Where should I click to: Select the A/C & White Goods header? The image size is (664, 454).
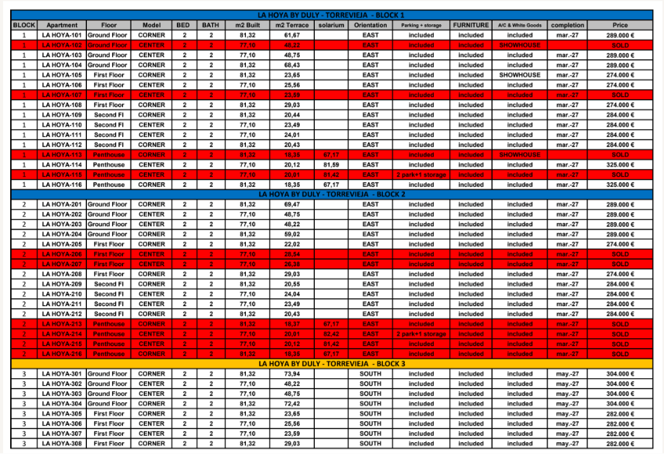tap(519, 25)
